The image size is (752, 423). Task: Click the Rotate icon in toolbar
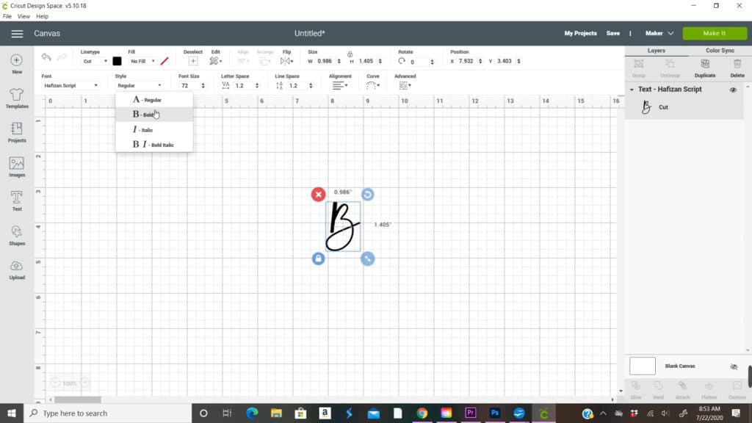402,61
